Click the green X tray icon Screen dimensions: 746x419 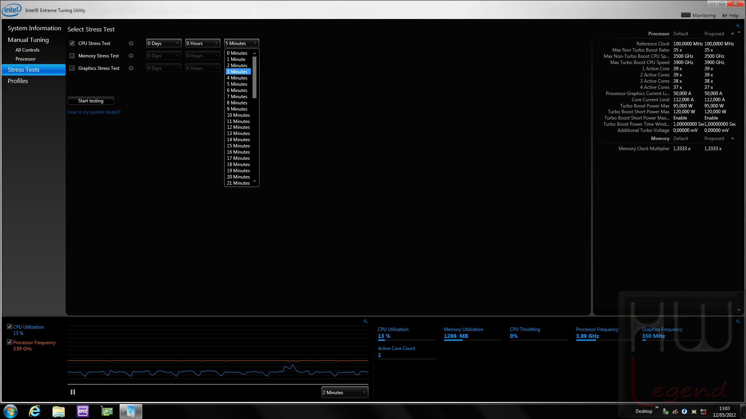694,412
